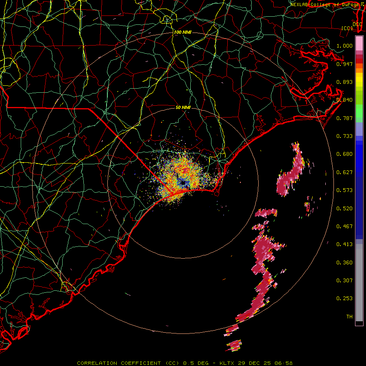Click the 0.307 color scale label
This screenshot has width=366, height=366.
(x=344, y=281)
